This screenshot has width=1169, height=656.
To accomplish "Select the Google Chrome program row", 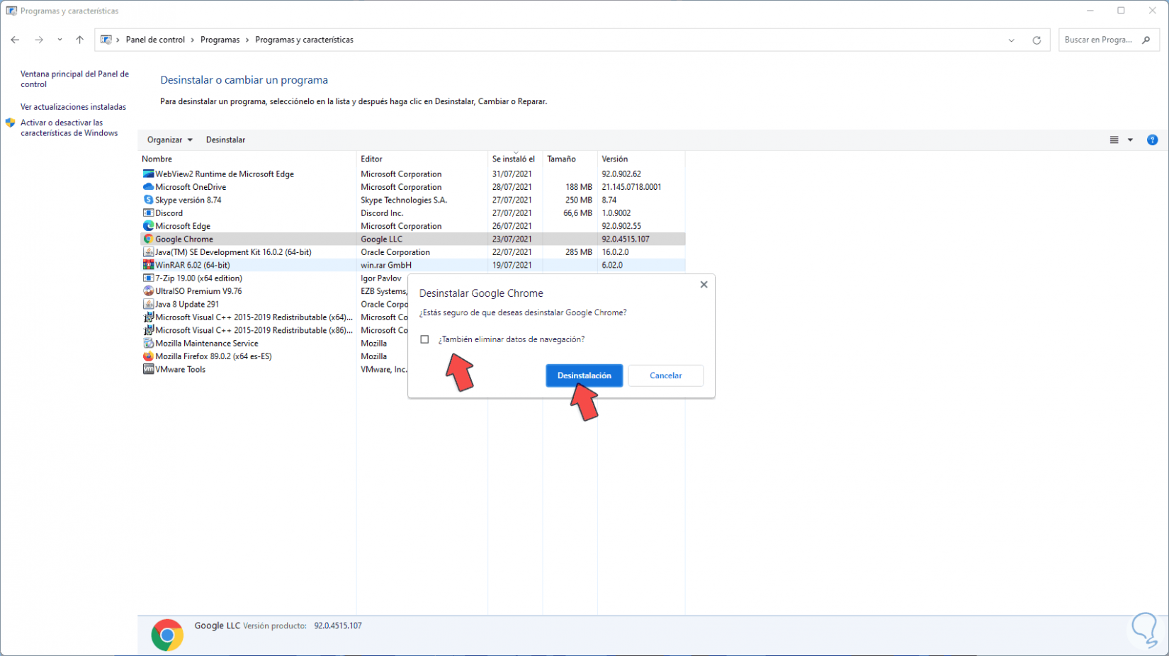I will [x=413, y=239].
